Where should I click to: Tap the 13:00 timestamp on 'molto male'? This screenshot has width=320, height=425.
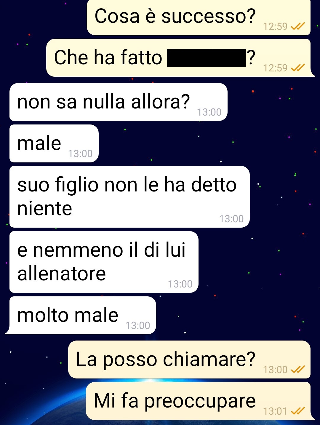138,326
